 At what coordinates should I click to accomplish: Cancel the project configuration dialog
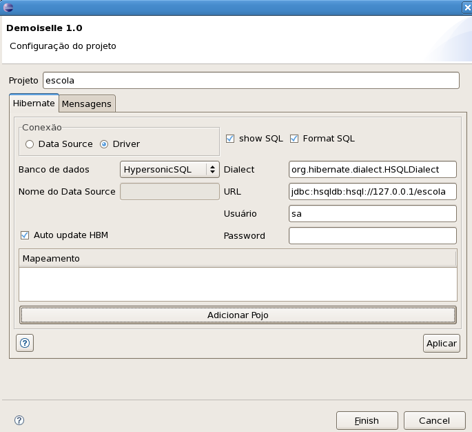point(434,420)
